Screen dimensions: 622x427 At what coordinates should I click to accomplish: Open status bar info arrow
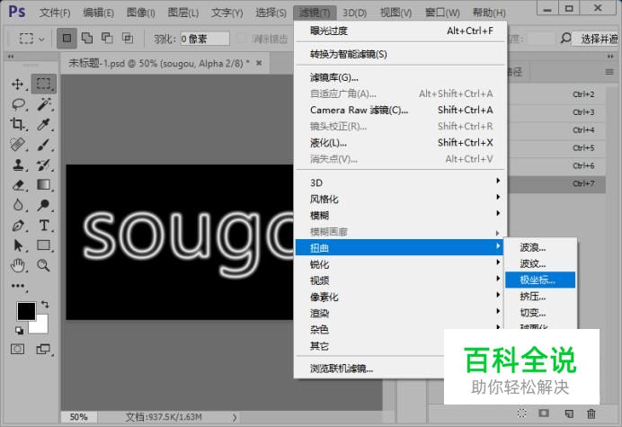pyautogui.click(x=235, y=417)
